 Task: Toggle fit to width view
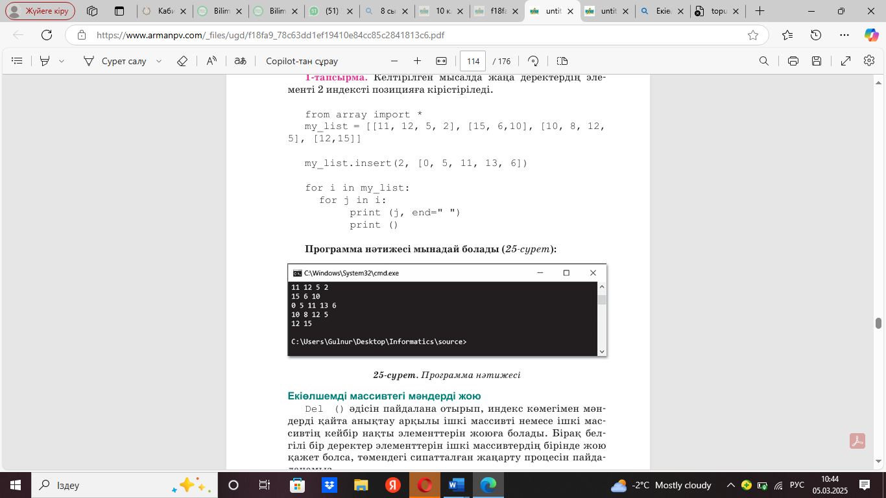441,61
